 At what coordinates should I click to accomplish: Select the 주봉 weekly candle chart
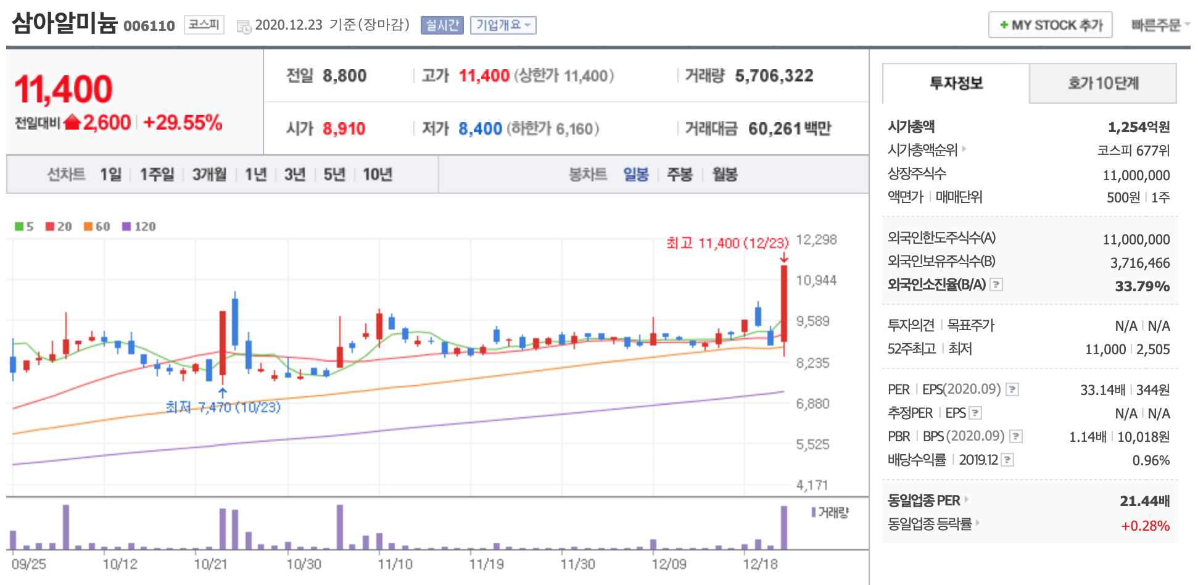pyautogui.click(x=680, y=175)
